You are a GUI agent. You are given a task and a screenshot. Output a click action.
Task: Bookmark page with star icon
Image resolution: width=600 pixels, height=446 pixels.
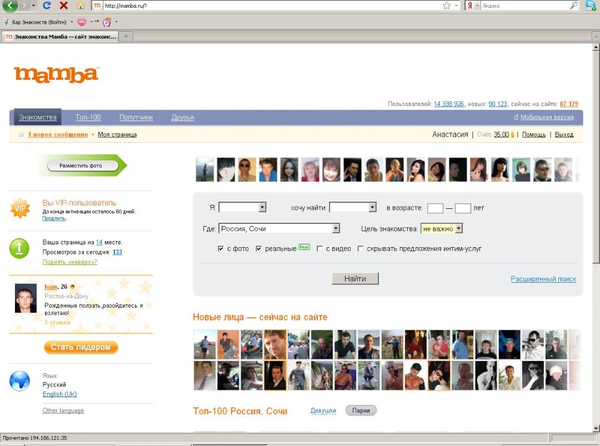pyautogui.click(x=447, y=6)
